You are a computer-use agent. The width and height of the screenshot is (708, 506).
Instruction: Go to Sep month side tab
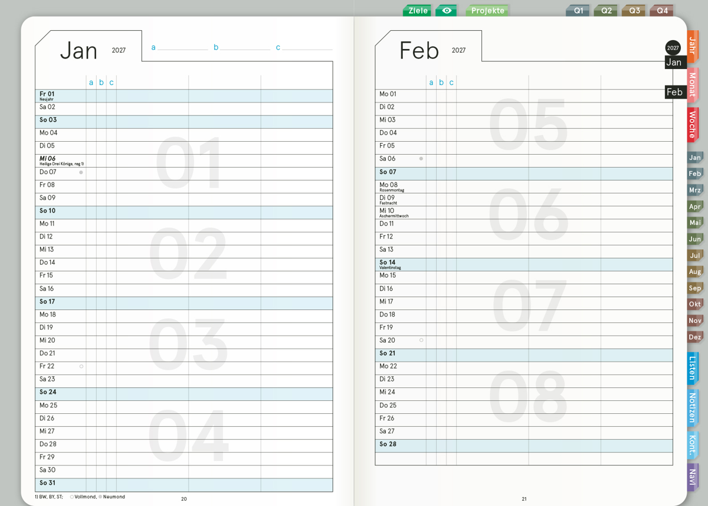tap(695, 288)
